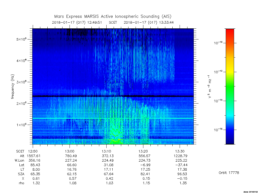Click altitude value 780.49
The image size is (258, 193).
click(71, 156)
